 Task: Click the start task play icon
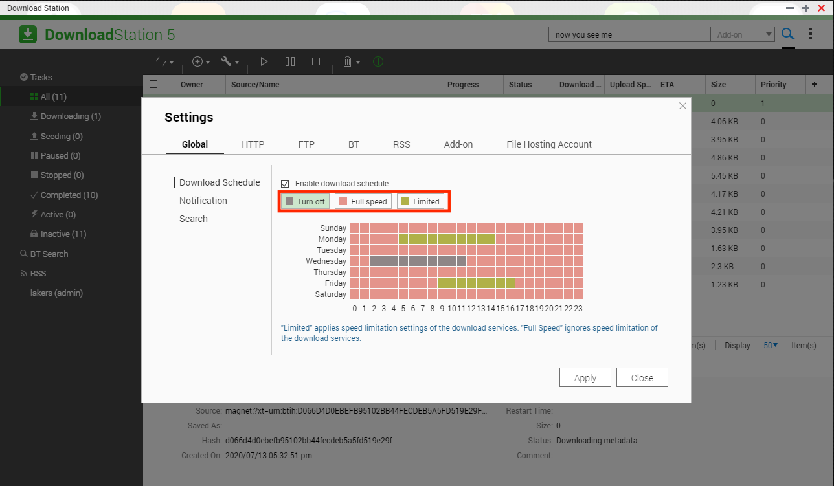[x=264, y=62]
